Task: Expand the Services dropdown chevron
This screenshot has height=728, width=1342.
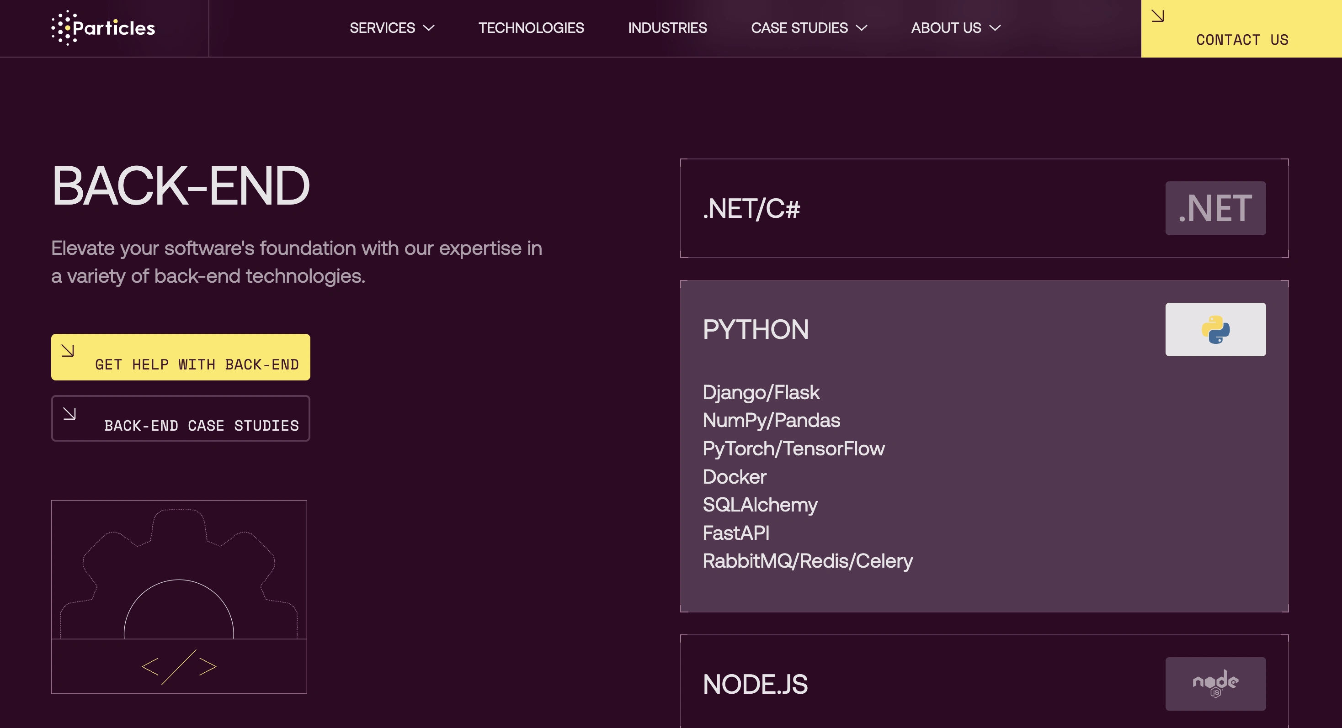Action: [x=429, y=28]
